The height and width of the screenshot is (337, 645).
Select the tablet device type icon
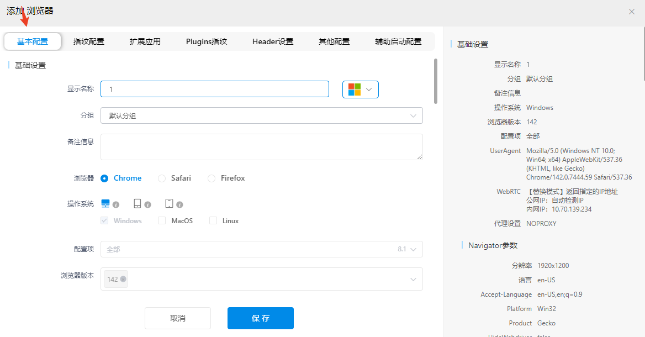170,204
